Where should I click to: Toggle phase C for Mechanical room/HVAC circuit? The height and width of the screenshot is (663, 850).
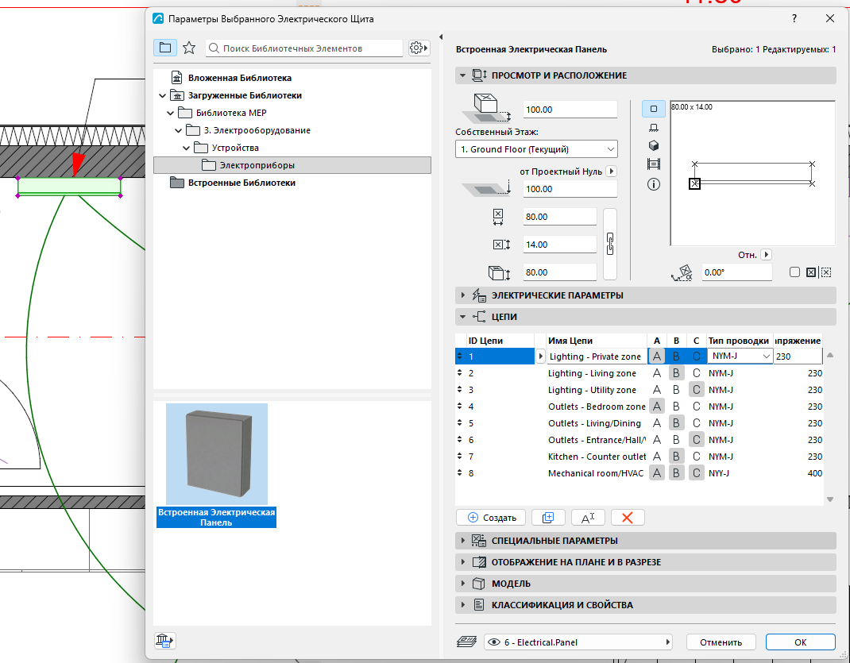697,473
